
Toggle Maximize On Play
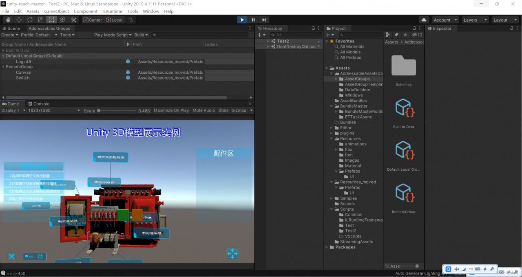[171, 110]
